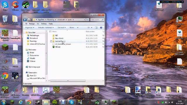Open the view options dropdown arrow
The image size is (187, 105).
pyautogui.click(x=91, y=28)
